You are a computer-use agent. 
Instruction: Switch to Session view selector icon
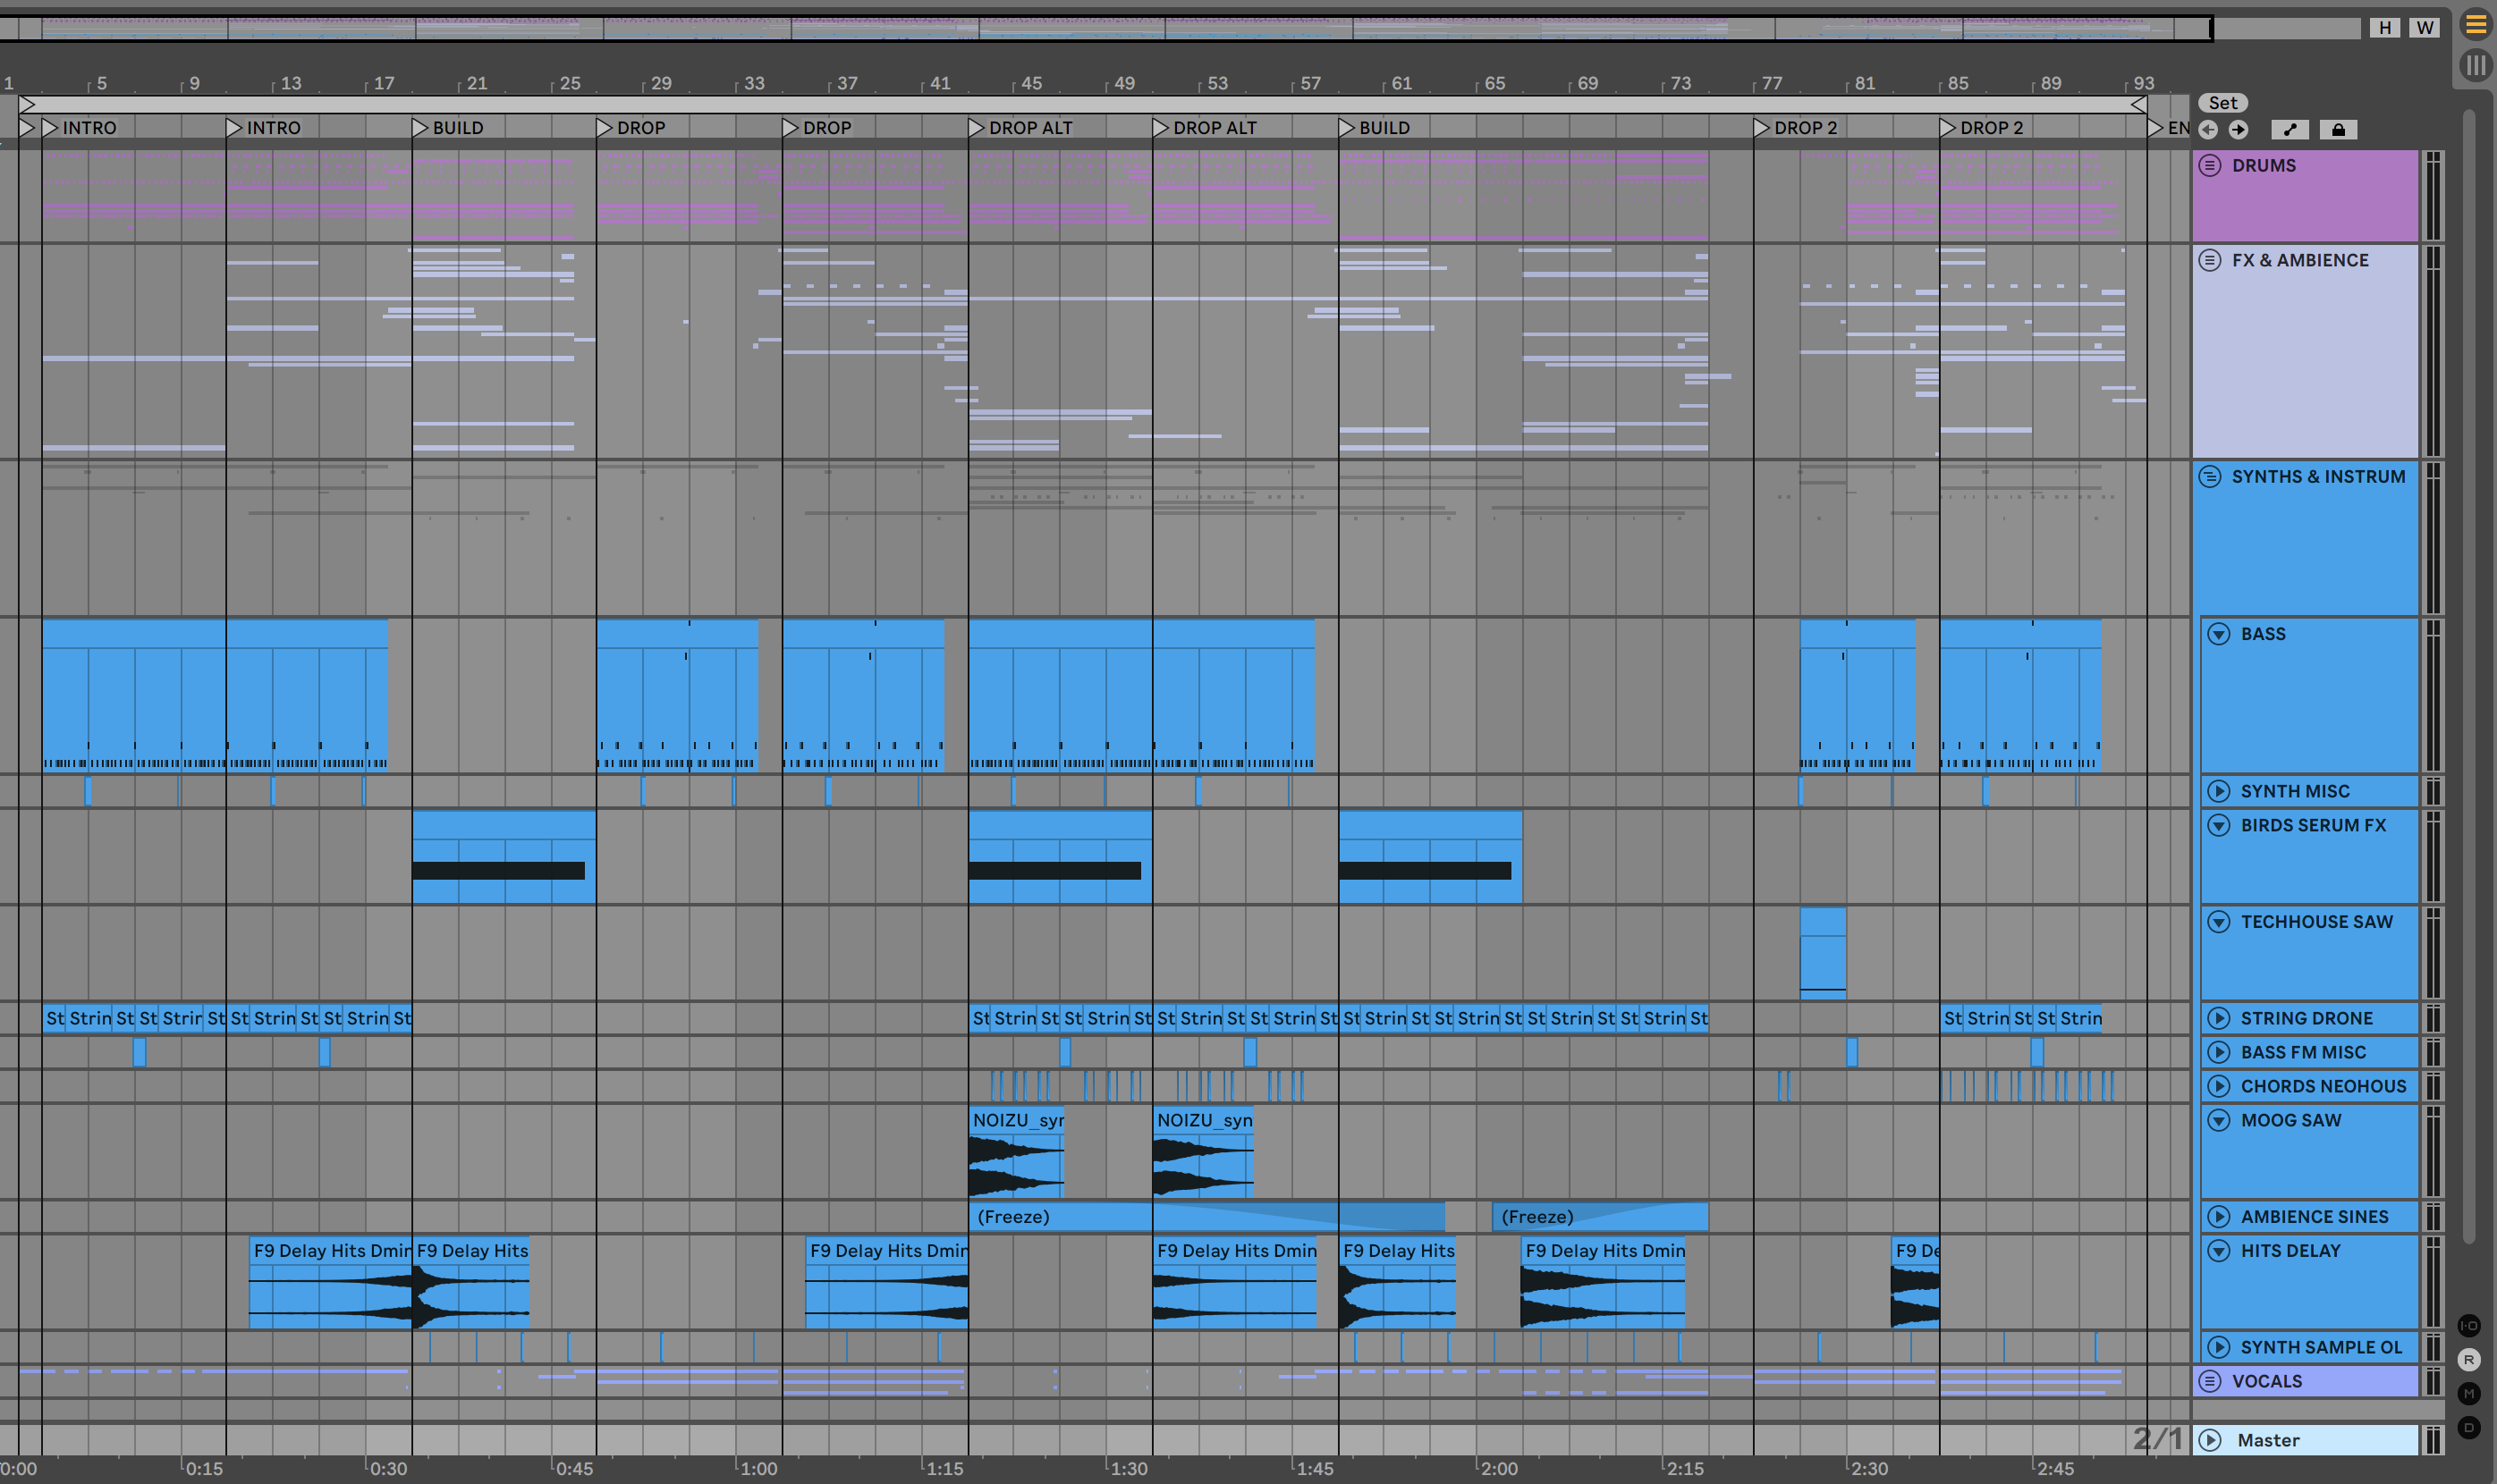[2475, 66]
